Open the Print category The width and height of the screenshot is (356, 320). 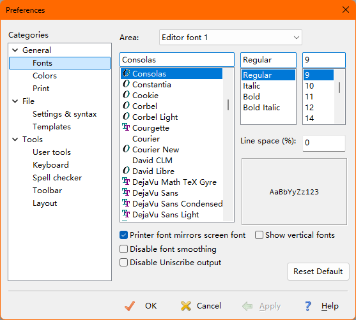coord(41,89)
